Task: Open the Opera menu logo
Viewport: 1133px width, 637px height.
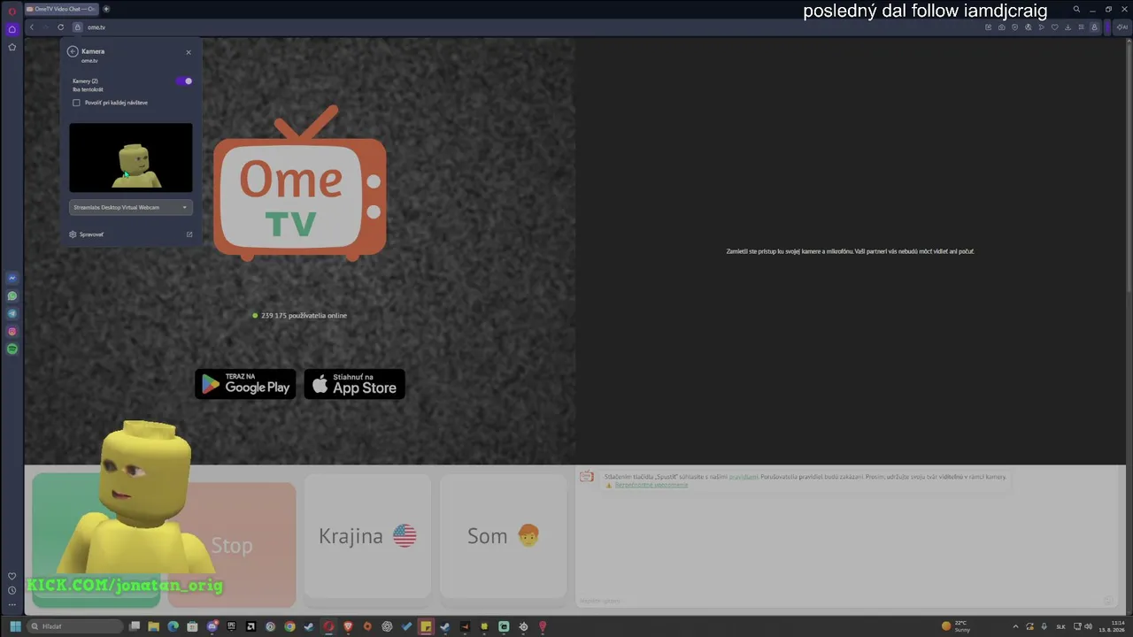Action: point(12,11)
